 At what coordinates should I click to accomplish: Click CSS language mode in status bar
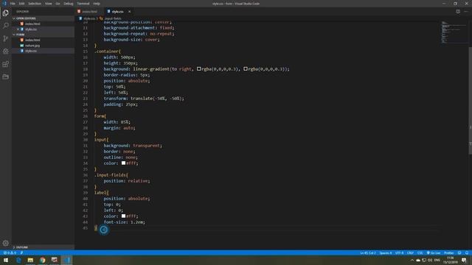(x=420, y=253)
